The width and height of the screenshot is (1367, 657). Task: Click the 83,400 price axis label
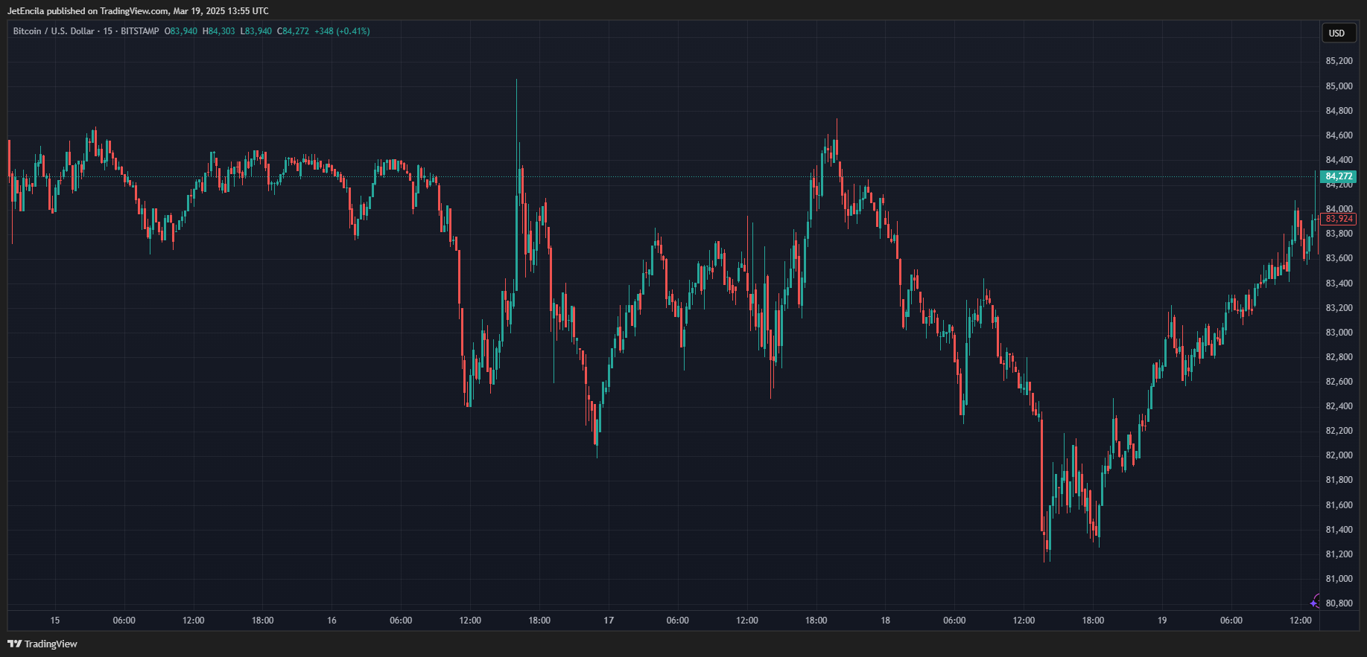pos(1339,283)
